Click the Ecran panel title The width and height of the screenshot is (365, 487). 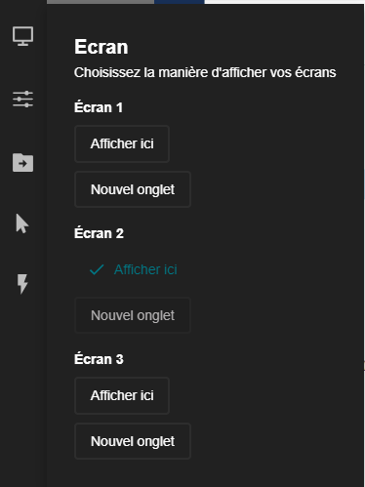pos(101,47)
